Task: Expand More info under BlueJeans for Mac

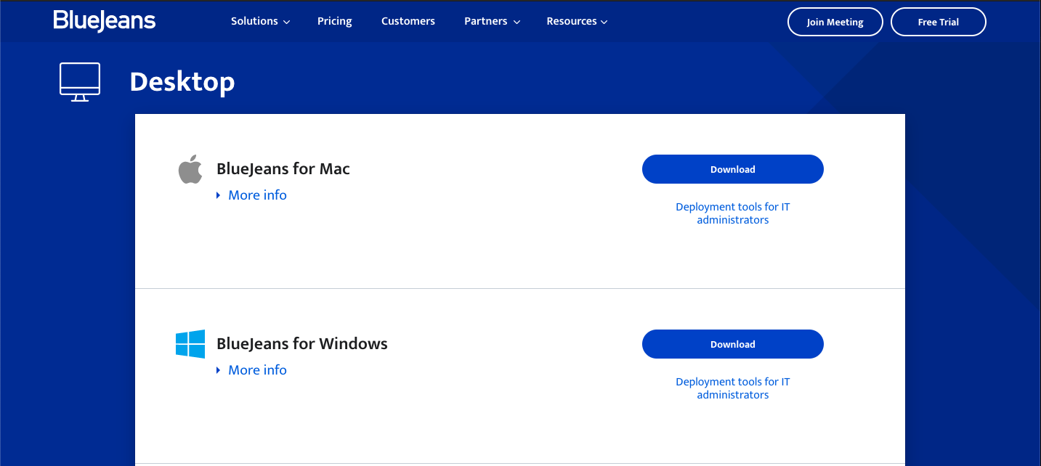Action: pyautogui.click(x=257, y=195)
